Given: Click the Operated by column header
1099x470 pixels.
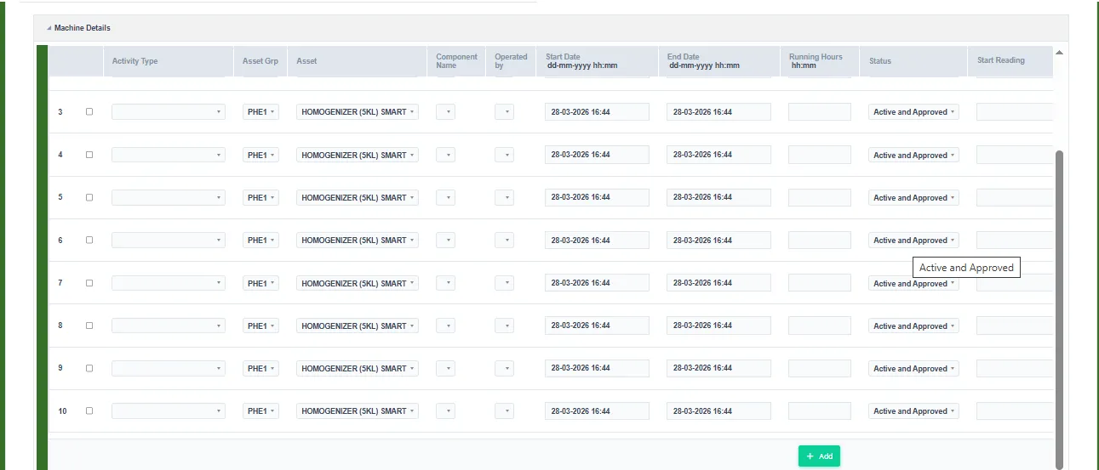Looking at the screenshot, I should [511, 60].
